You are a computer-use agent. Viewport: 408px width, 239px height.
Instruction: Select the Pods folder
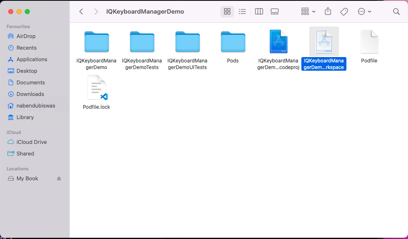pos(233,42)
